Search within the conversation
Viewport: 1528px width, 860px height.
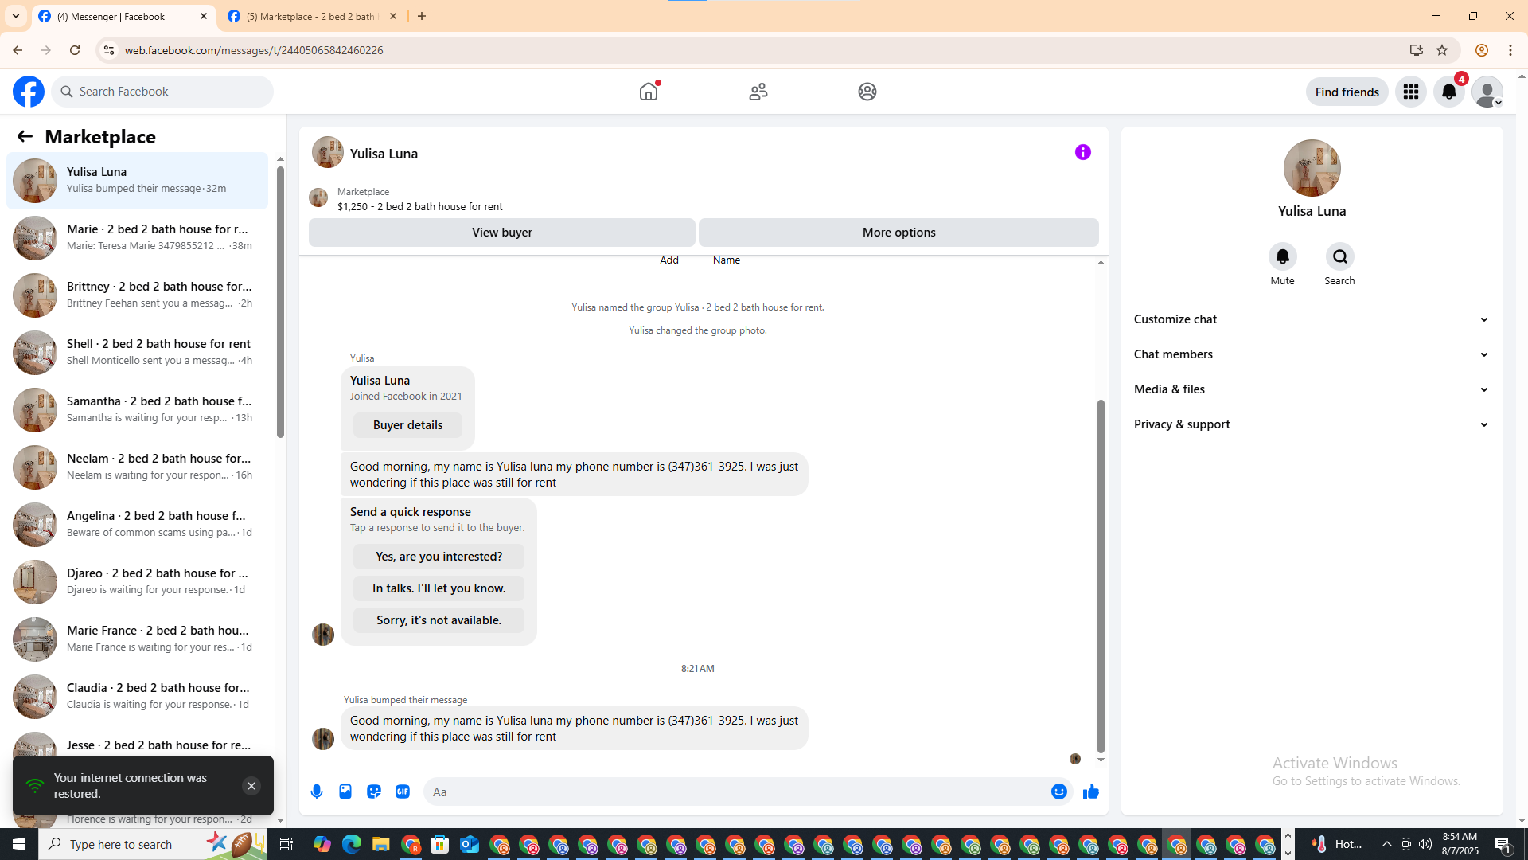[x=1340, y=256]
